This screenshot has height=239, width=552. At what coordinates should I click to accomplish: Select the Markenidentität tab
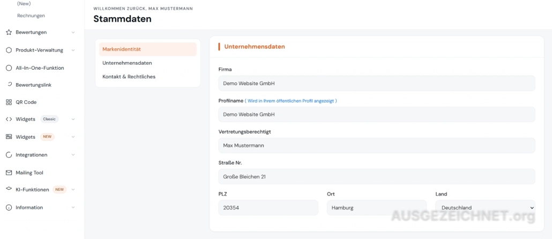147,49
